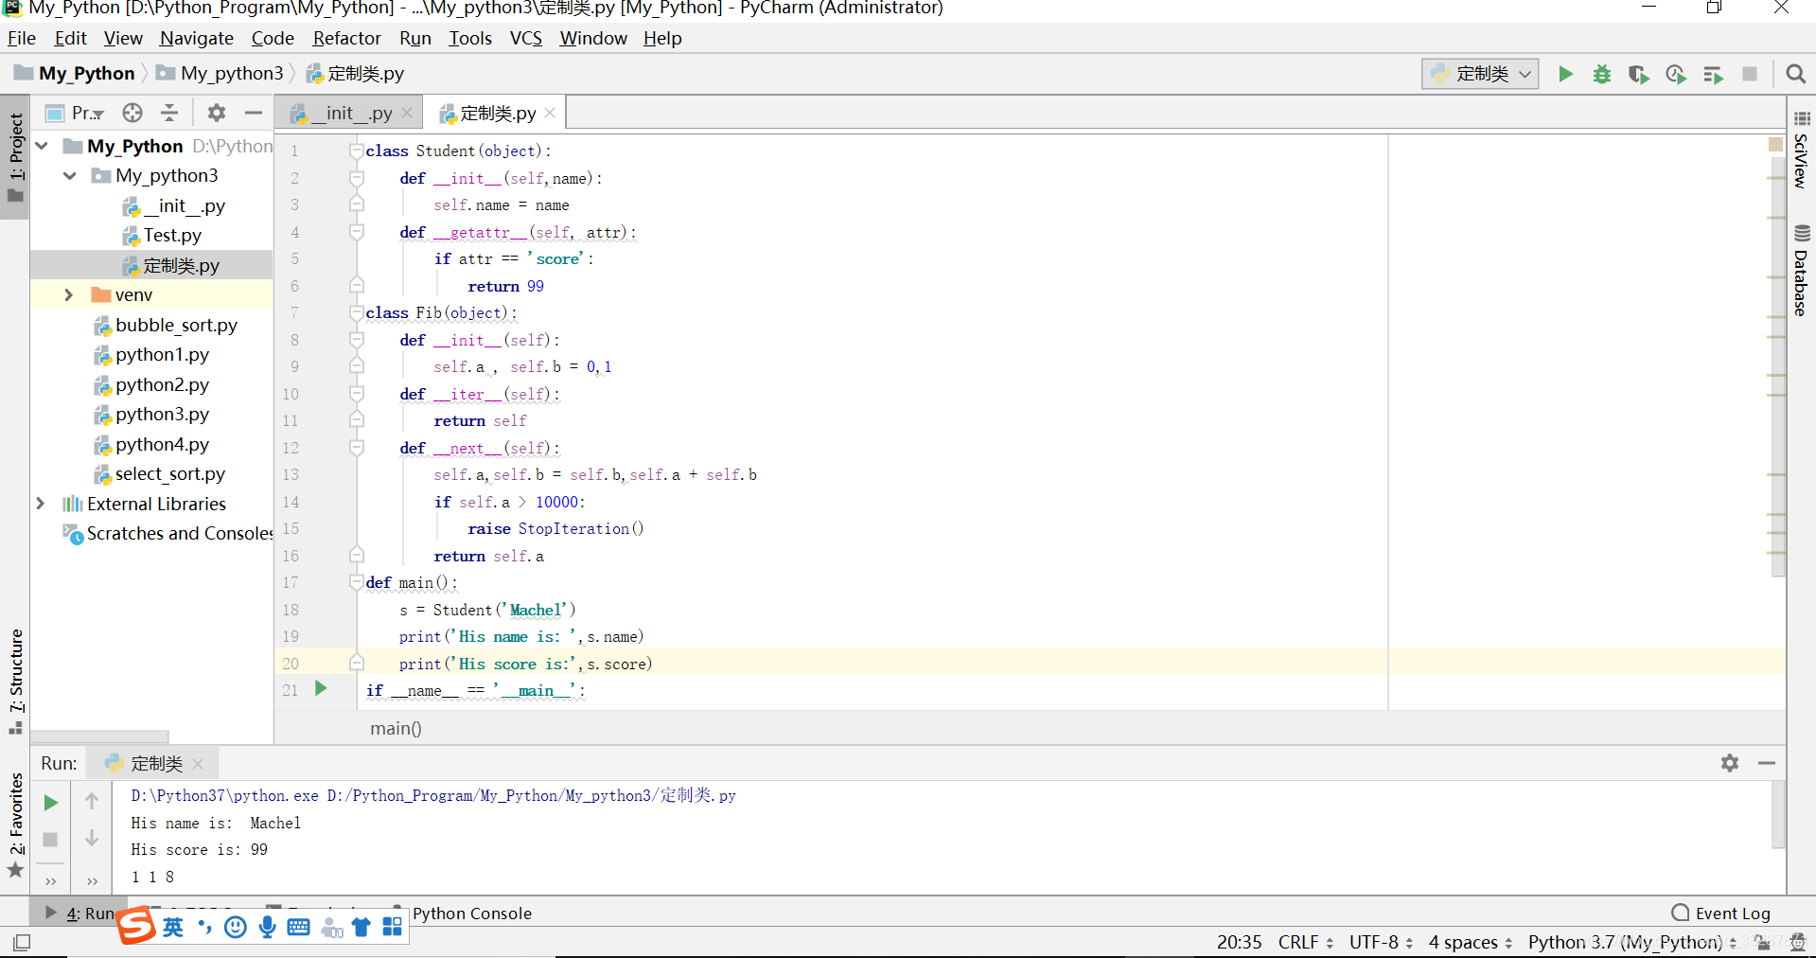The image size is (1816, 958).
Task: Expand the venv folder
Action: (x=69, y=295)
